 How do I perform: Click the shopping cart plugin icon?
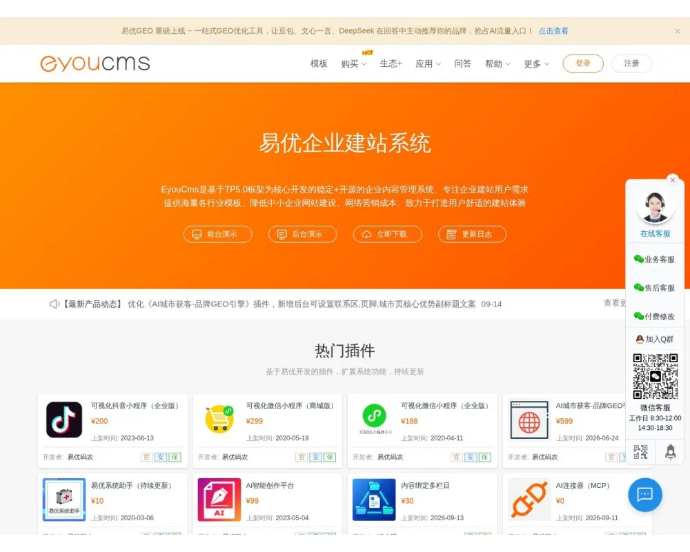tap(219, 420)
